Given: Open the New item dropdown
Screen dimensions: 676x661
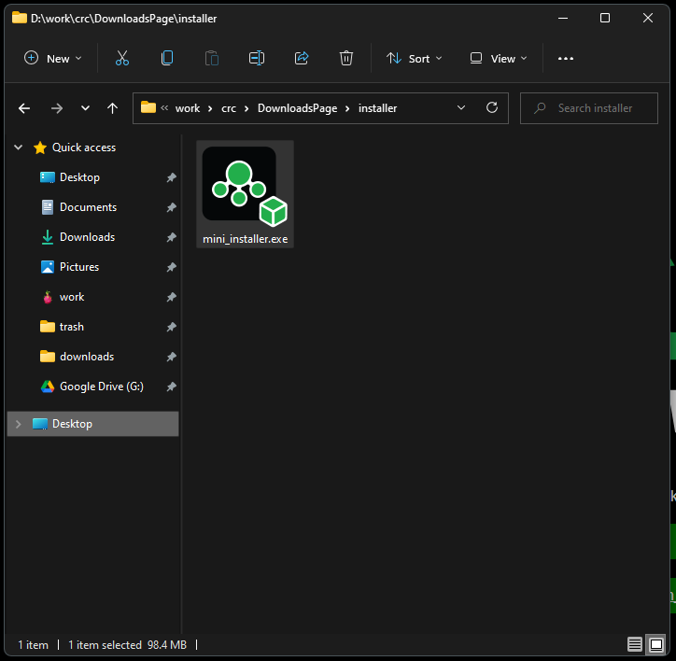Looking at the screenshot, I should (53, 58).
